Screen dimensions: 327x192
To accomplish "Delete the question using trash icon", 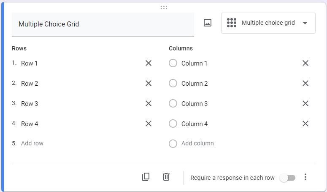I will [x=166, y=177].
